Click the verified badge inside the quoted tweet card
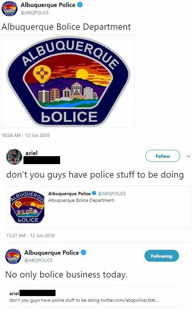Viewport: 192px width, 309px height. (x=94, y=193)
